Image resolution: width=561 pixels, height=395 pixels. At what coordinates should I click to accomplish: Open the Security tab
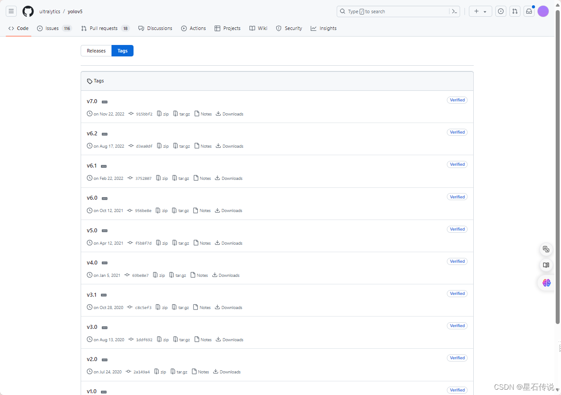(289, 28)
